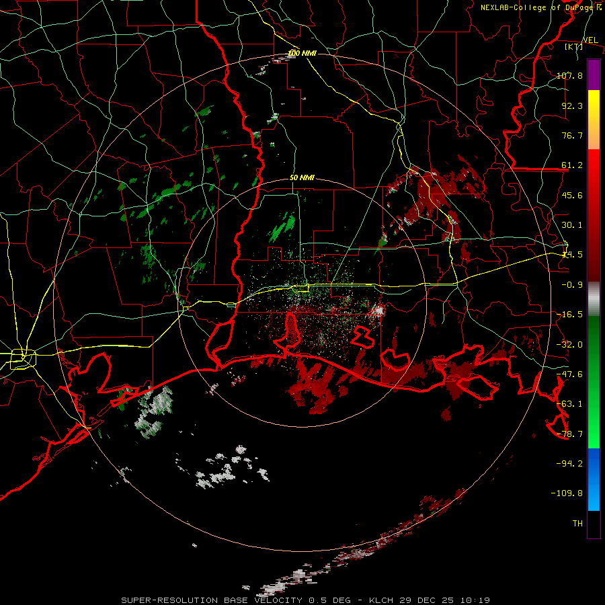
Task: Click the 61.2 value on velocity scale
Action: (572, 165)
